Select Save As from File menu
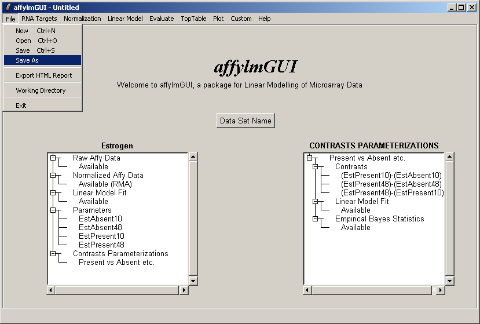Image resolution: width=480 pixels, height=324 pixels. [42, 60]
